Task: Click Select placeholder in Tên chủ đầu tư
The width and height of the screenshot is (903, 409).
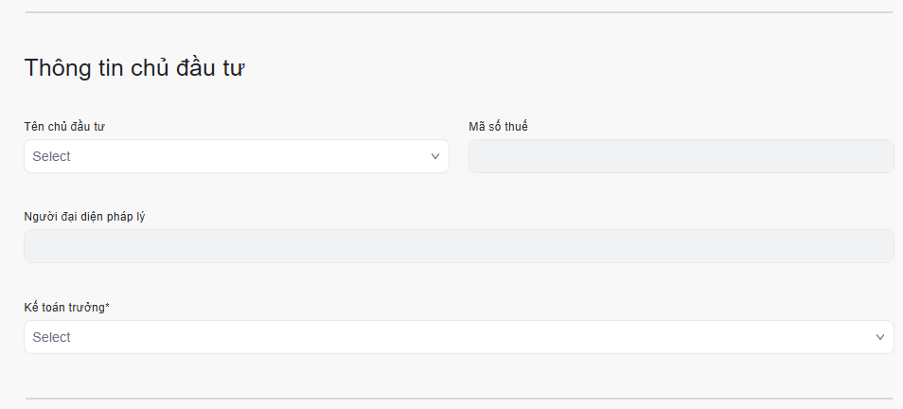Action: click(52, 156)
